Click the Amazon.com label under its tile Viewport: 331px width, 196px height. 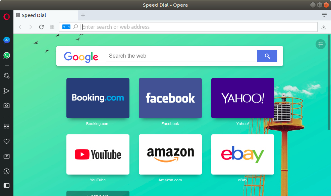pos(170,180)
